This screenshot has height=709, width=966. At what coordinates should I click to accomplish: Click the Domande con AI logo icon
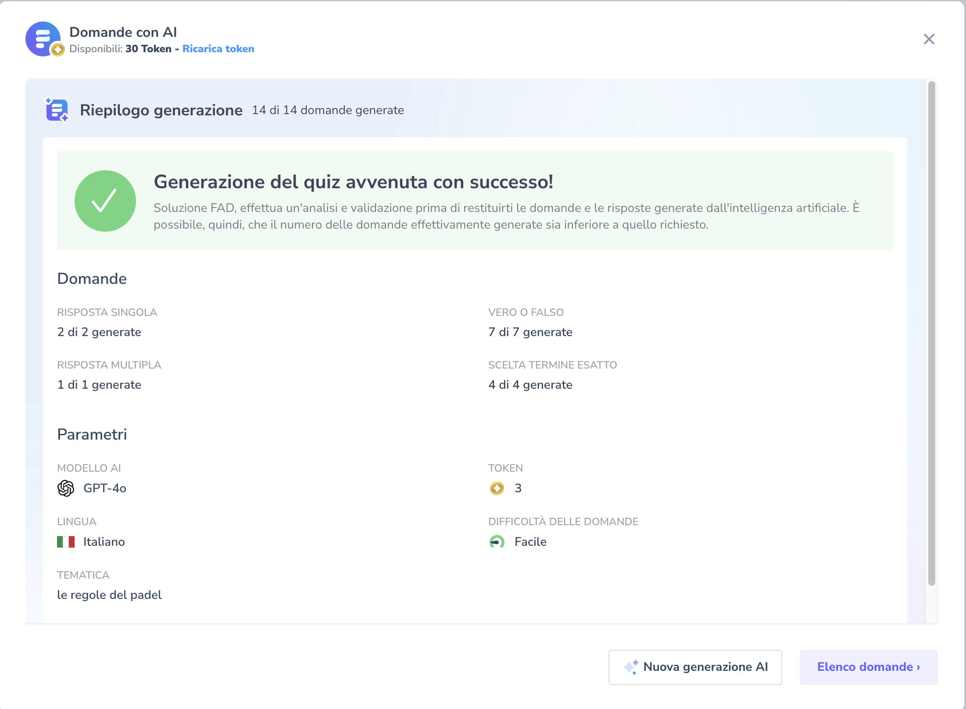(x=42, y=38)
